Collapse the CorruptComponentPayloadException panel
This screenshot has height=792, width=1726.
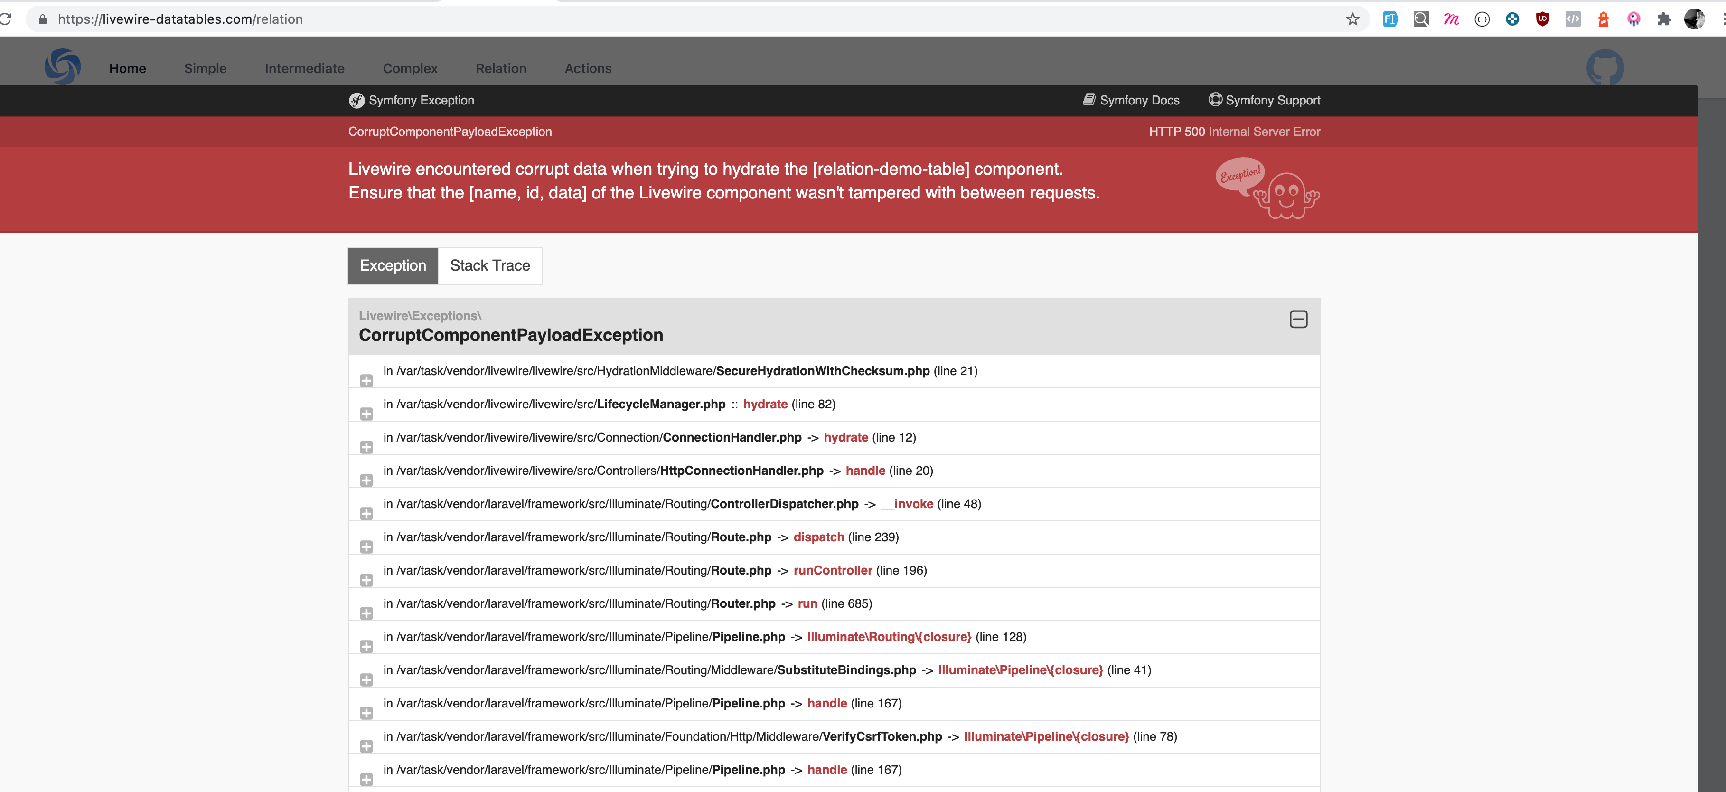coord(1298,320)
